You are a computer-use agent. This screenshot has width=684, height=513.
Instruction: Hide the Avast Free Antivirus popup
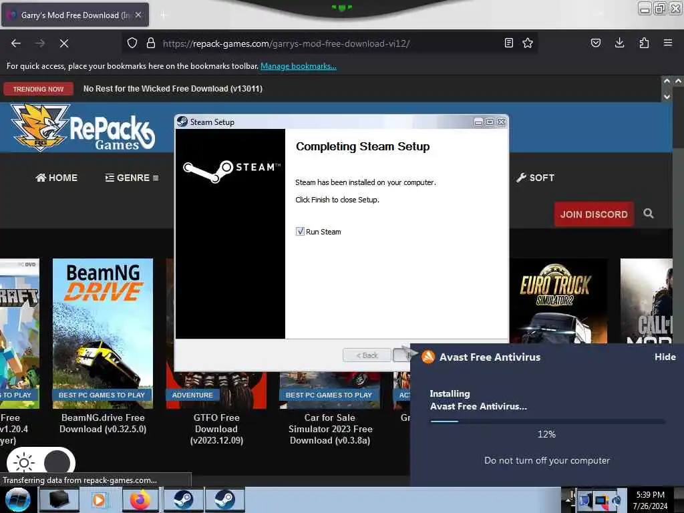pyautogui.click(x=665, y=357)
